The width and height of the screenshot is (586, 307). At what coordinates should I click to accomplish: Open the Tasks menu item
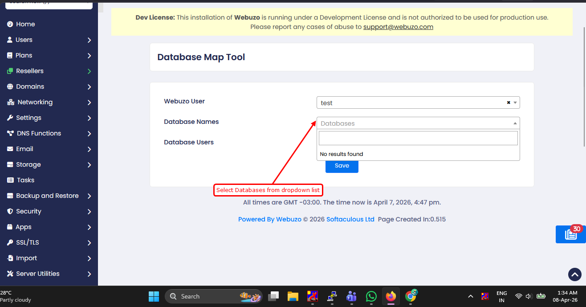click(x=25, y=180)
